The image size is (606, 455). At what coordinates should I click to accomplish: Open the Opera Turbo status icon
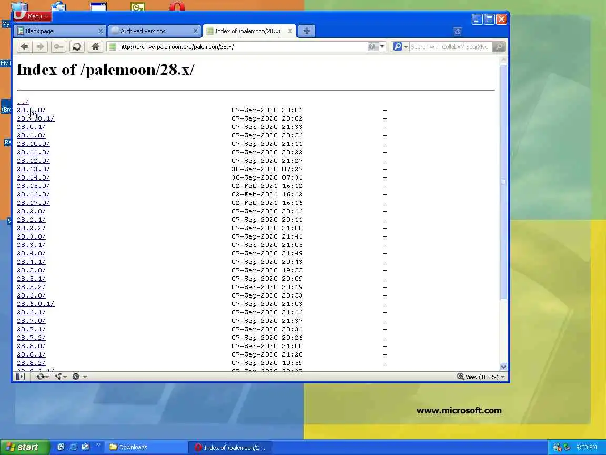(76, 377)
